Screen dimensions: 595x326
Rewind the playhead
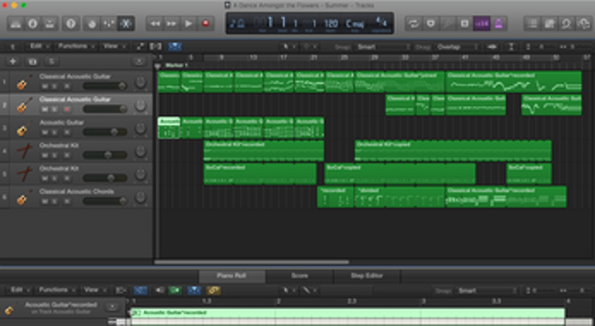[x=155, y=24]
